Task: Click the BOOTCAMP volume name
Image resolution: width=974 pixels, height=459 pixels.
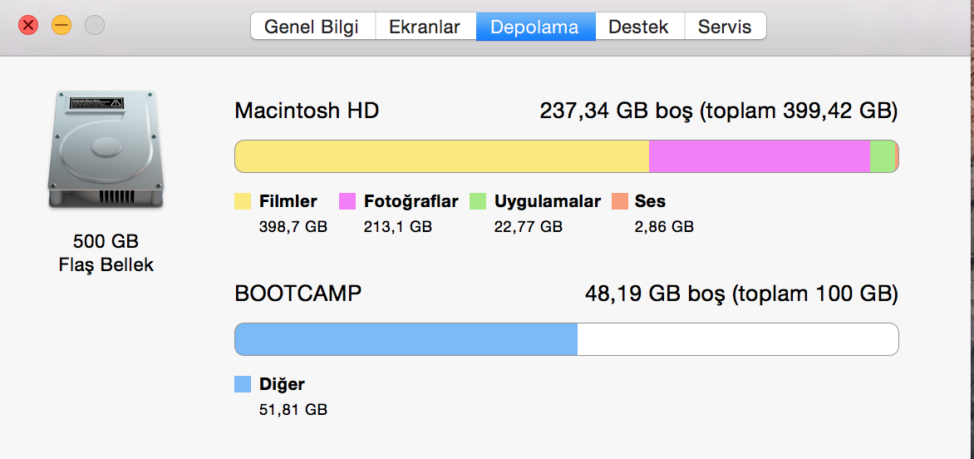Action: coord(298,294)
